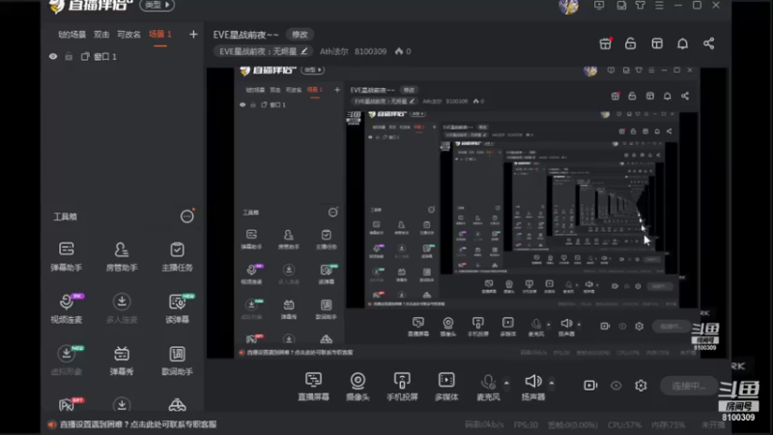773x435 pixels.
Task: Click popularity flame count 0
Action: click(x=403, y=51)
